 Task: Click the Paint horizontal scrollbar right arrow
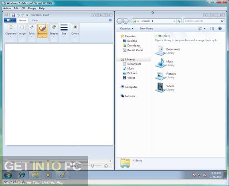click(x=111, y=161)
